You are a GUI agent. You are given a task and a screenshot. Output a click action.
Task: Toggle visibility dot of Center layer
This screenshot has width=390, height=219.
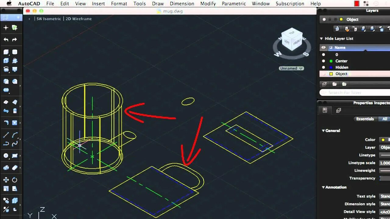click(x=324, y=61)
